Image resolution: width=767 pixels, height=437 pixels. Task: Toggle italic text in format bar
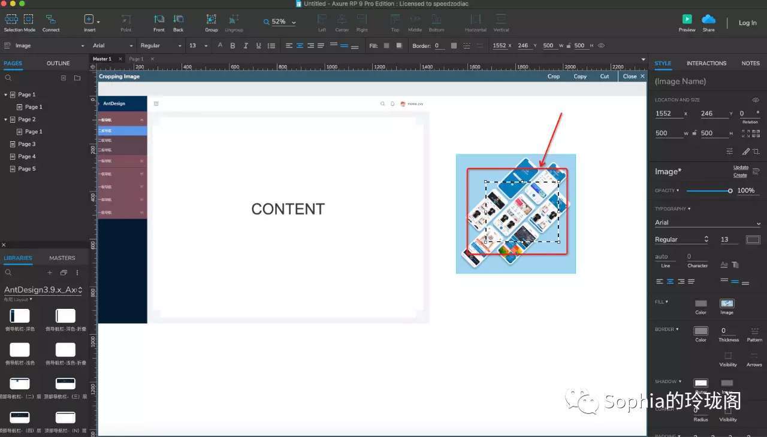pyautogui.click(x=246, y=45)
